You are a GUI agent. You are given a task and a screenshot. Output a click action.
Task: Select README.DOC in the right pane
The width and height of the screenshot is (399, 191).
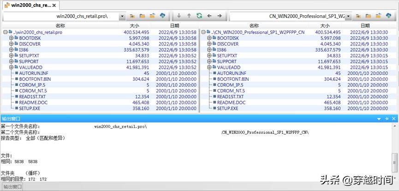(231, 102)
